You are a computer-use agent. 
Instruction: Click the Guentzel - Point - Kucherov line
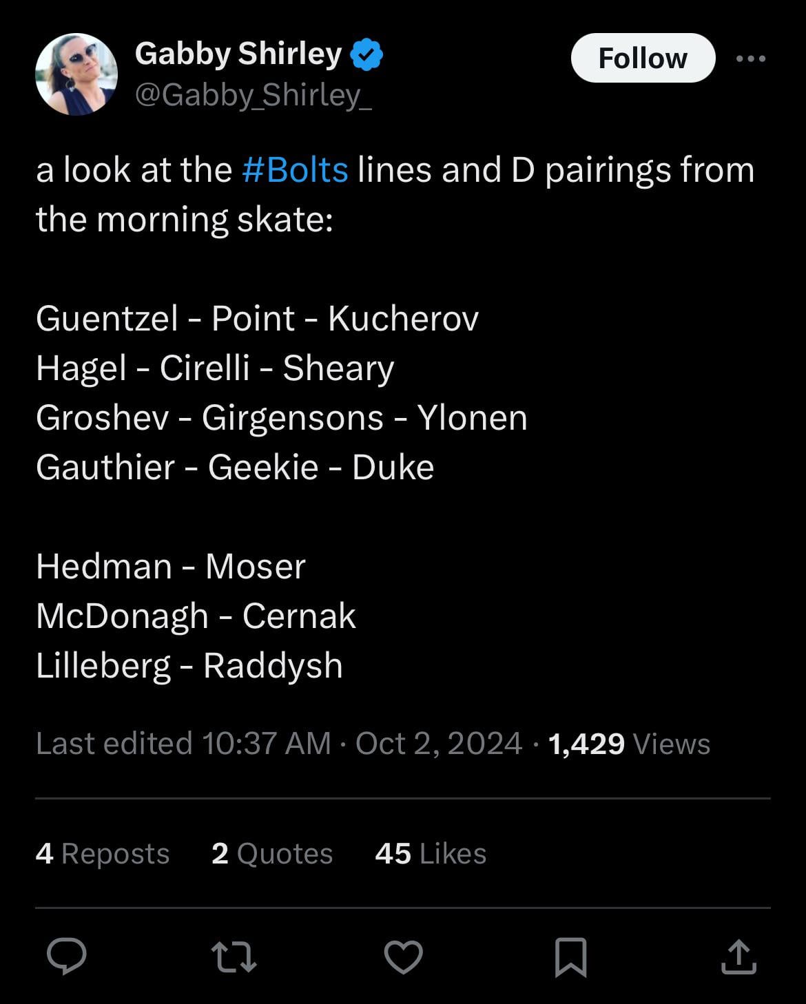257,319
